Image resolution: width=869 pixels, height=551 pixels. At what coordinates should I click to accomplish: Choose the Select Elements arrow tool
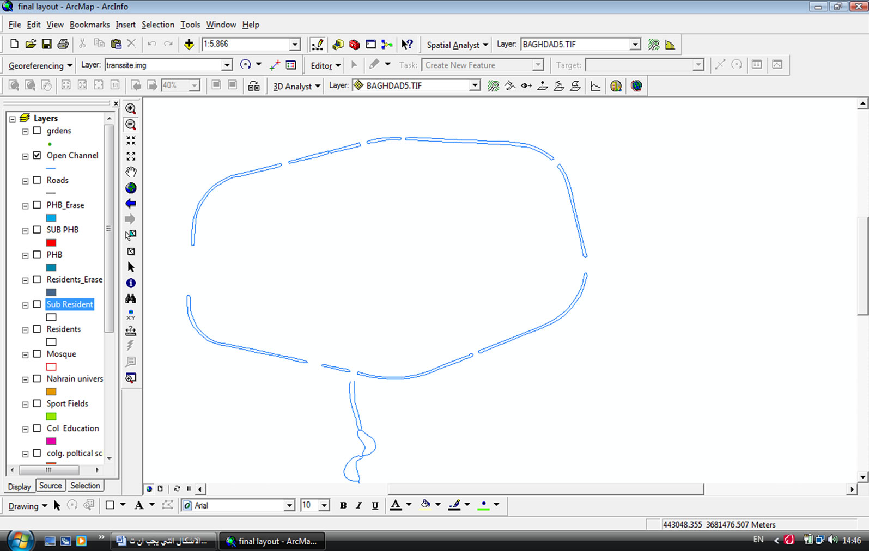pyautogui.click(x=131, y=267)
